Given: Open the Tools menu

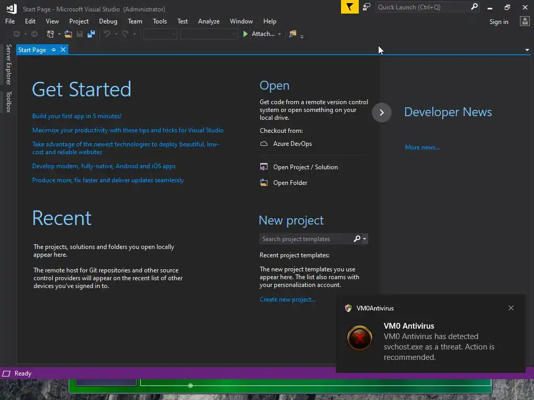Looking at the screenshot, I should (160, 21).
